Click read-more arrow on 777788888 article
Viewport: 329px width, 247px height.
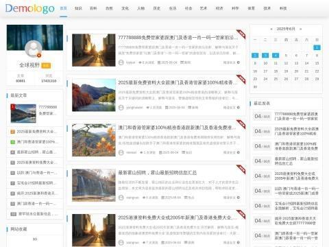pyautogui.click(x=239, y=62)
